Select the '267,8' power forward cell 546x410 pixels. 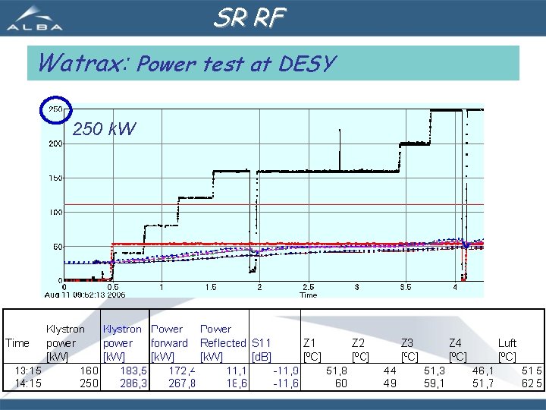click(x=182, y=383)
